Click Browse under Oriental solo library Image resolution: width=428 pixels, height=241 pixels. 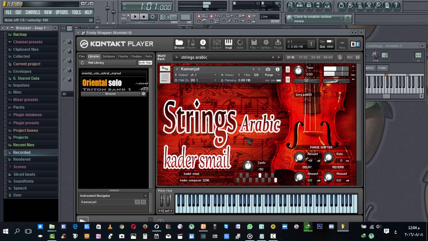(110, 94)
